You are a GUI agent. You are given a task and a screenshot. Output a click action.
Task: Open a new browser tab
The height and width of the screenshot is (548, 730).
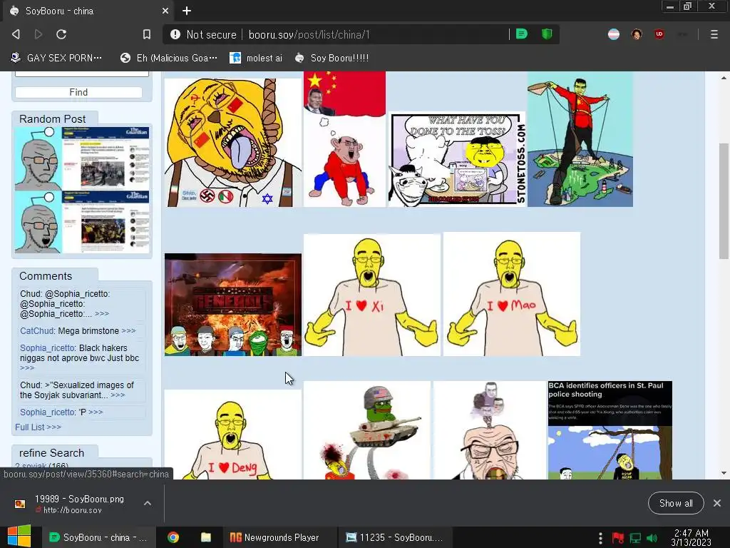pos(187,11)
